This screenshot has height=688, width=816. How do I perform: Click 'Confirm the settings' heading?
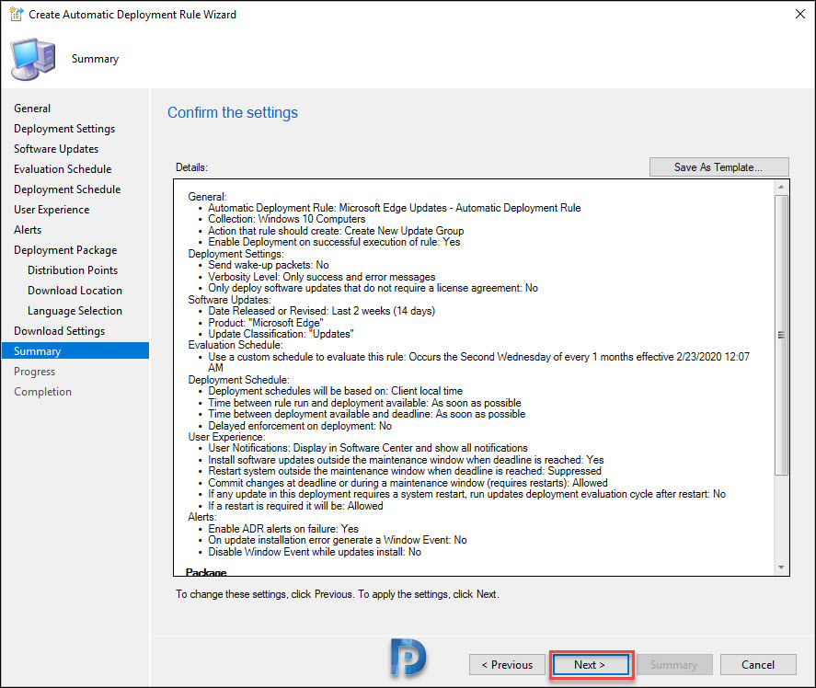tap(233, 112)
